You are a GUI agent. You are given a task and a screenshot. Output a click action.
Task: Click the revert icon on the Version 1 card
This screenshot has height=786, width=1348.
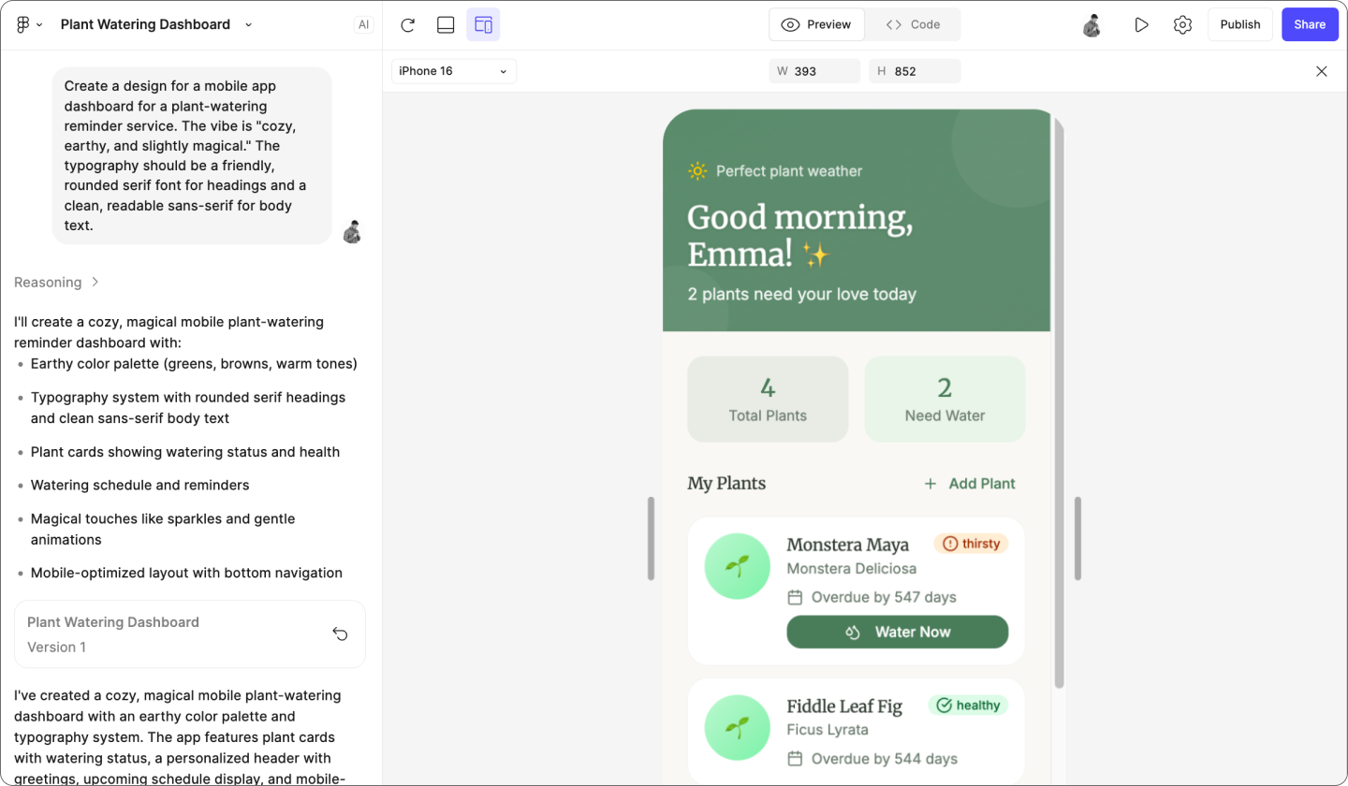click(x=341, y=633)
